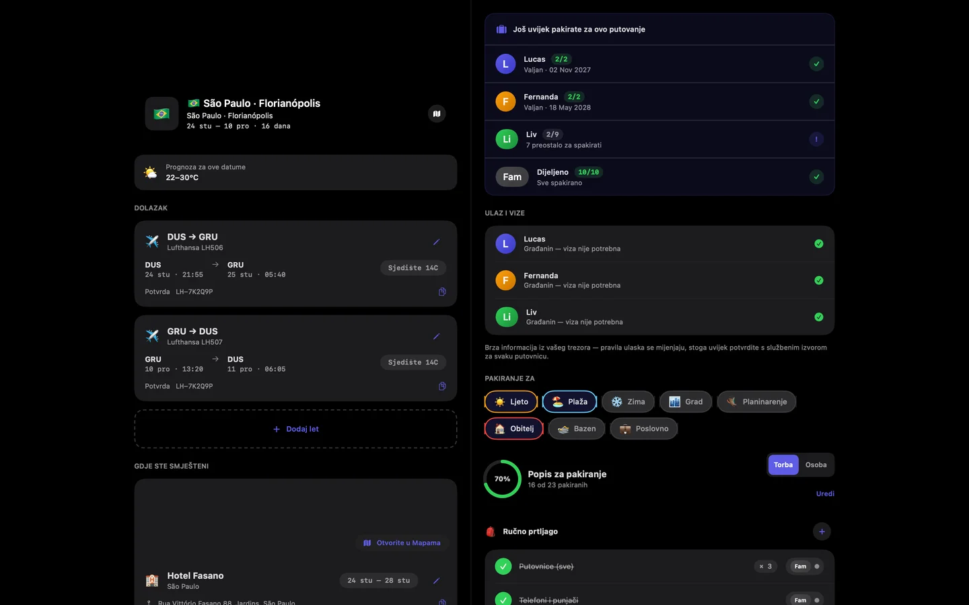
Task: Enable the Poslovno packing tag
Action: pos(644,429)
